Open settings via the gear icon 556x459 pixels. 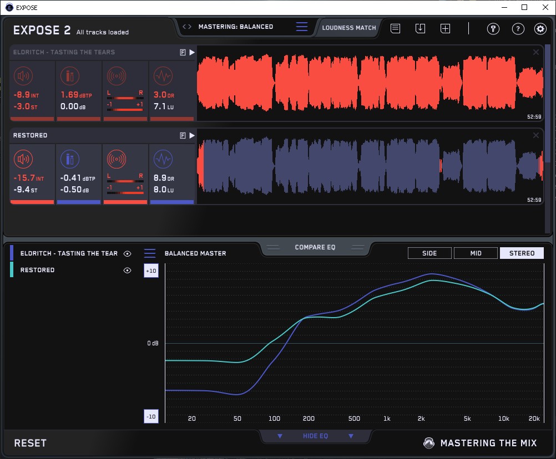(540, 29)
